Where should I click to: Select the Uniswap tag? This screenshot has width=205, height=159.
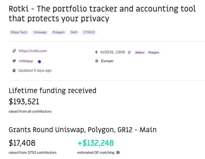pos(40,32)
